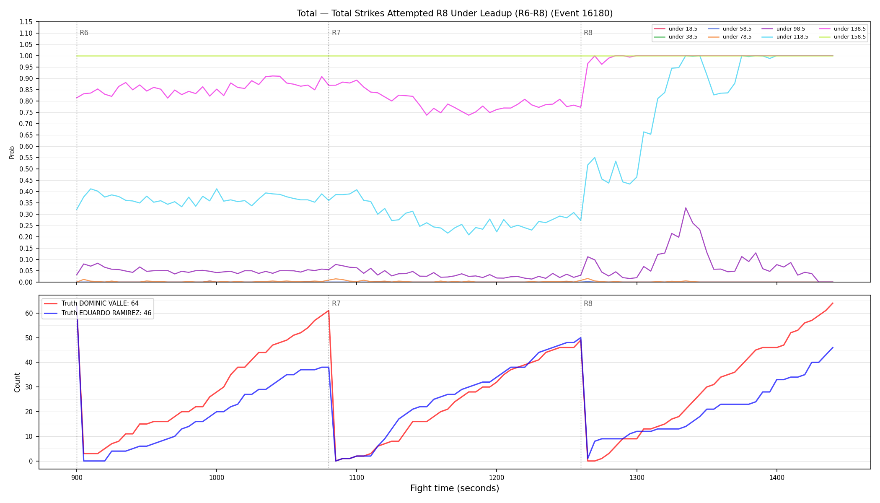Click the R7 round marker in top chart
The width and height of the screenshot is (880, 503).
click(336, 33)
